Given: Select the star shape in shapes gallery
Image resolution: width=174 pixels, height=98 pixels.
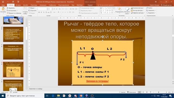Looking at the screenshot, I should pos(112,13).
